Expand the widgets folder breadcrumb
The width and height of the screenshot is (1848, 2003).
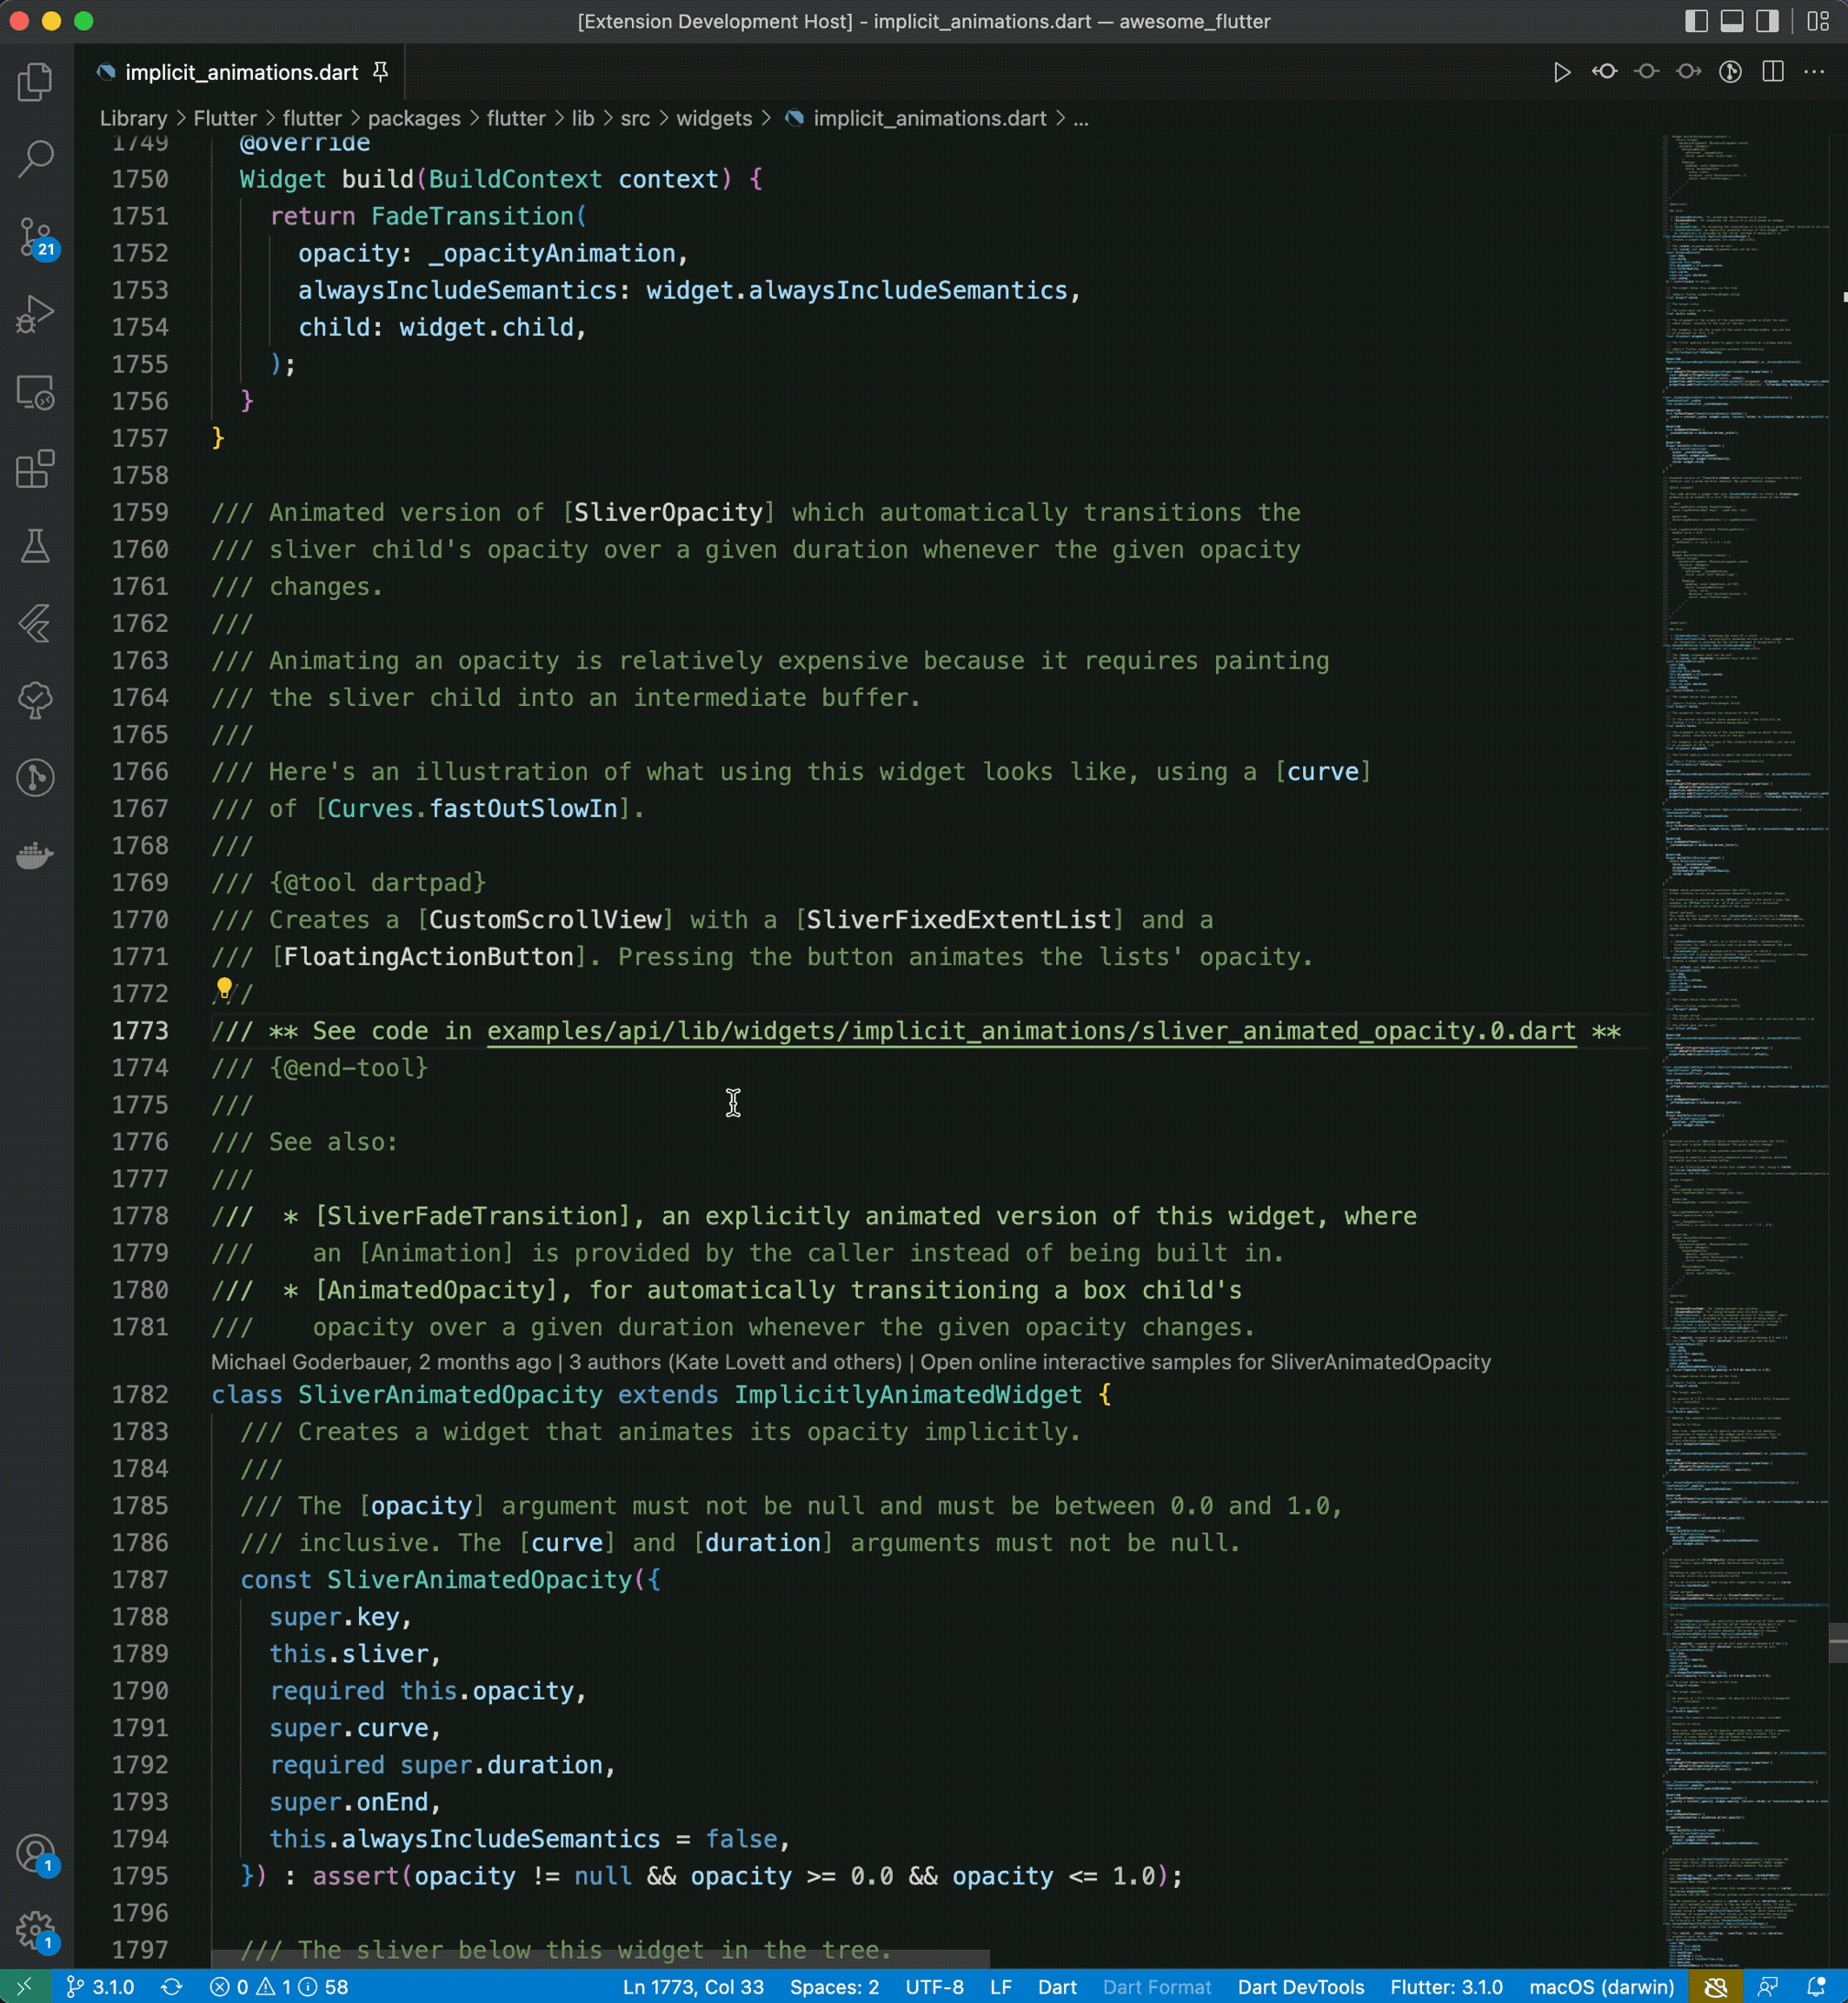pos(713,119)
